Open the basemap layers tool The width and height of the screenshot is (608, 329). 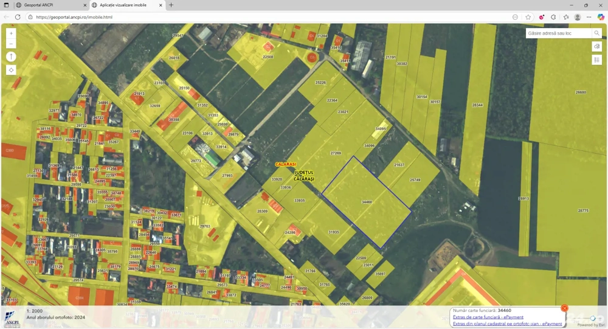click(597, 46)
